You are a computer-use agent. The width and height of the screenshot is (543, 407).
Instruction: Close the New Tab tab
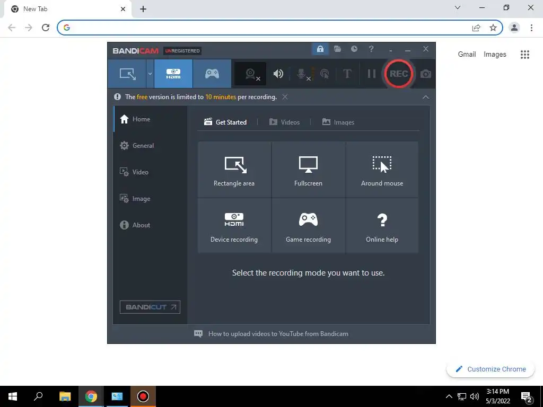coord(122,9)
